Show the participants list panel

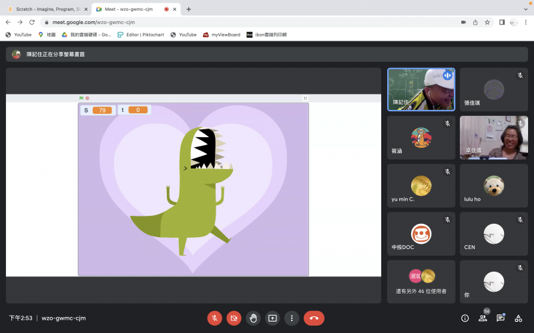tap(483, 318)
